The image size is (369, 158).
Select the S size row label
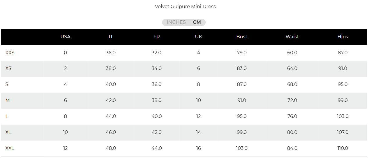point(7,85)
